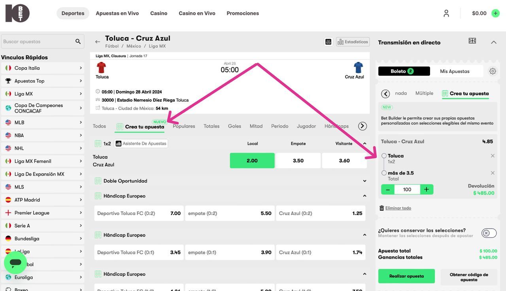Click the Realizar apuesta button
Image resolution: width=506 pixels, height=291 pixels.
click(406, 276)
